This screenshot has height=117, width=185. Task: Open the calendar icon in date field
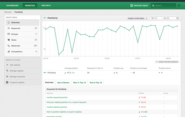coord(178,18)
